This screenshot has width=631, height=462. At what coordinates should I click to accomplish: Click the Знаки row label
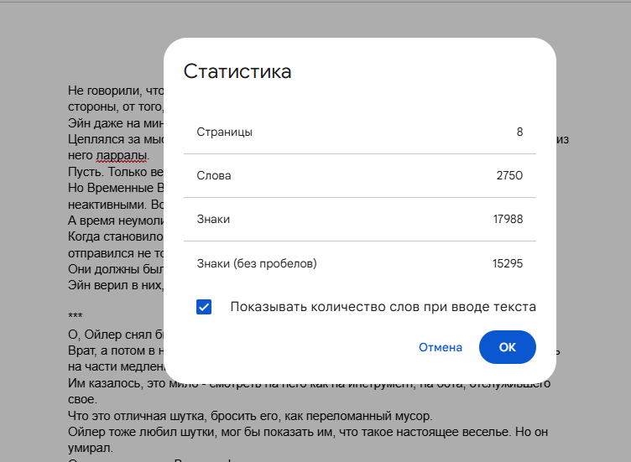pyautogui.click(x=213, y=220)
